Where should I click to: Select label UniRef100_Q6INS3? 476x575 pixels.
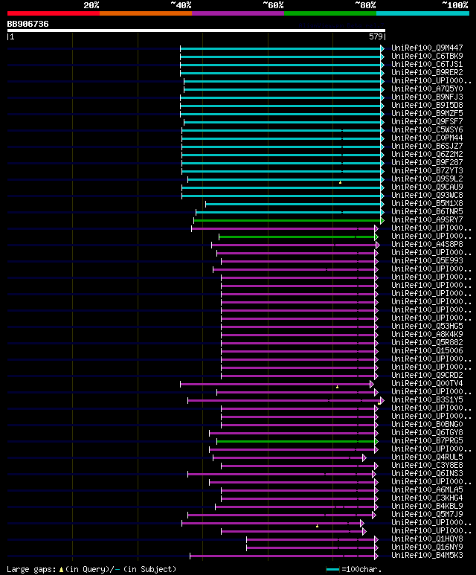tap(427, 473)
